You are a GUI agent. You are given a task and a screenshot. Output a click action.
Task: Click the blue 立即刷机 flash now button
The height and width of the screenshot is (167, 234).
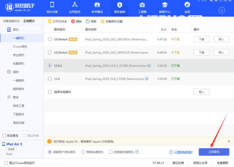[x=214, y=152]
